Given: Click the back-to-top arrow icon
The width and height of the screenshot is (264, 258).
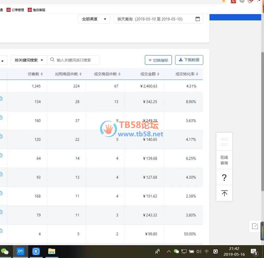Looking at the screenshot, I should pyautogui.click(x=224, y=193).
